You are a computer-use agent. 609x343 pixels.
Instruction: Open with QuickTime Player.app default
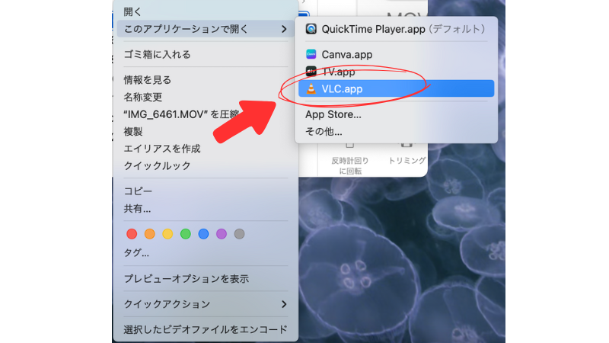point(396,29)
